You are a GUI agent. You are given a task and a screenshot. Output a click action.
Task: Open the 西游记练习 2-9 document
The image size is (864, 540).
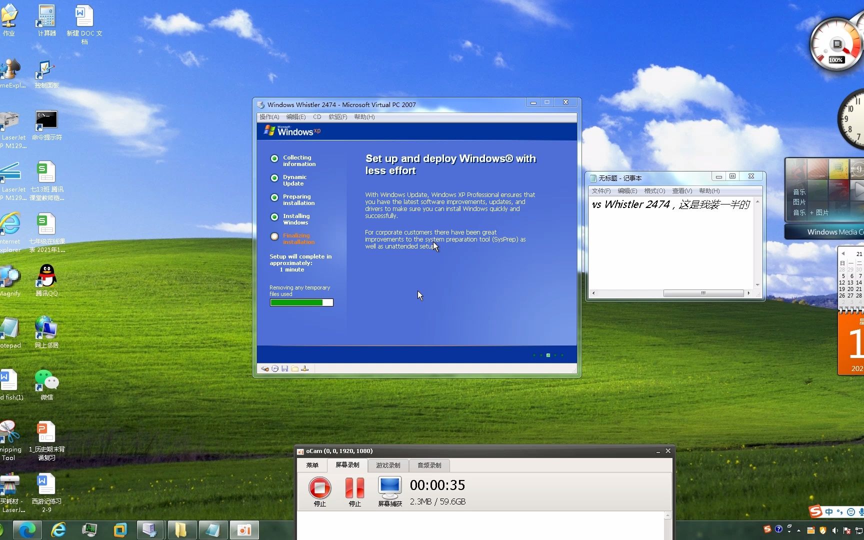(x=46, y=493)
